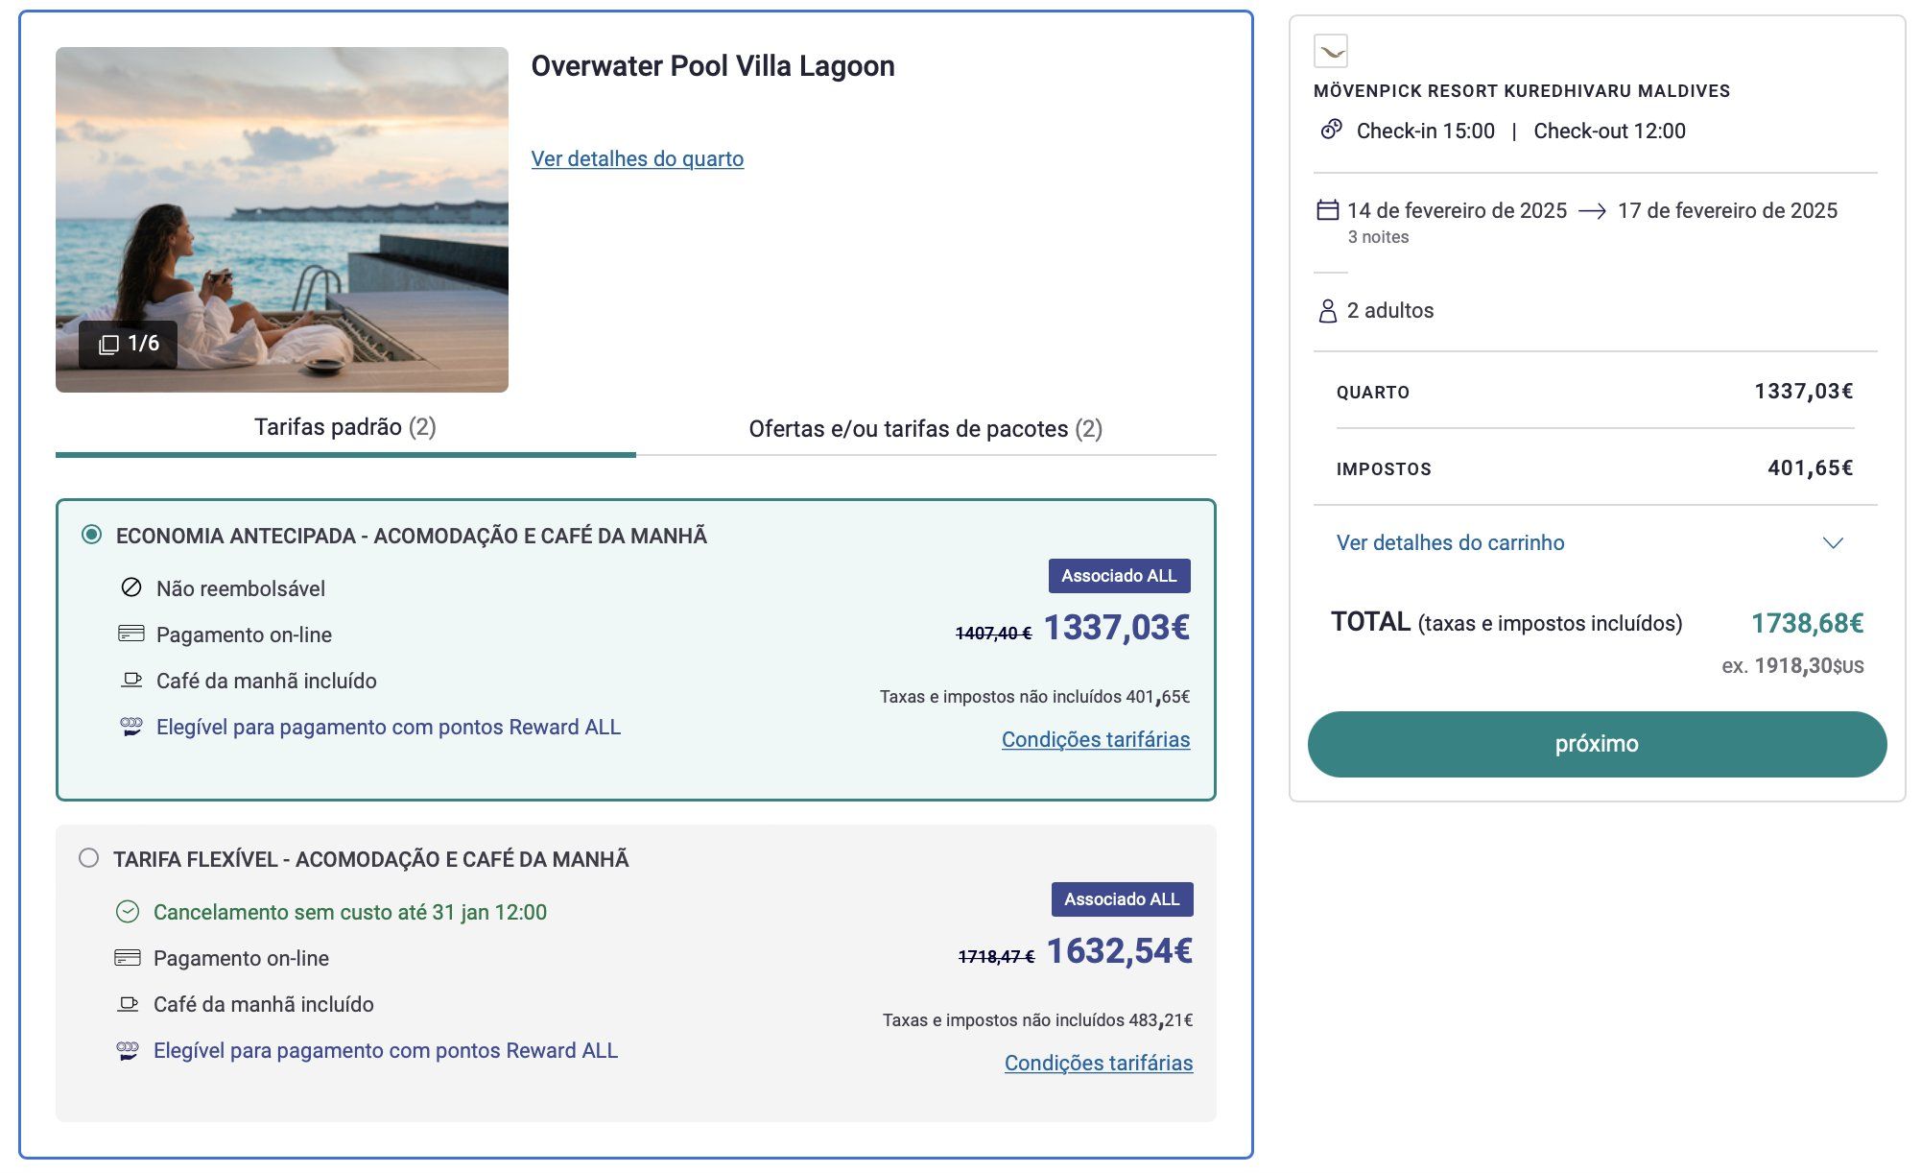View Condições tarifárias for the flexible rate
The height and width of the screenshot is (1173, 1921).
1099,1063
